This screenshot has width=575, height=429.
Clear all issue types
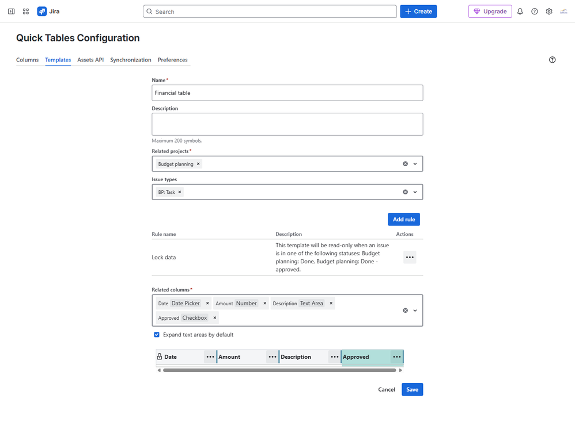point(405,192)
